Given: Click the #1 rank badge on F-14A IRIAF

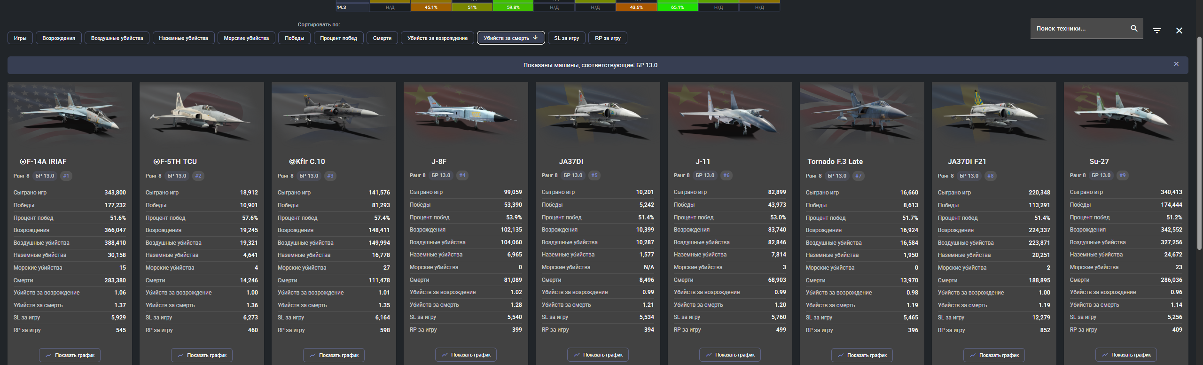Looking at the screenshot, I should point(66,176).
